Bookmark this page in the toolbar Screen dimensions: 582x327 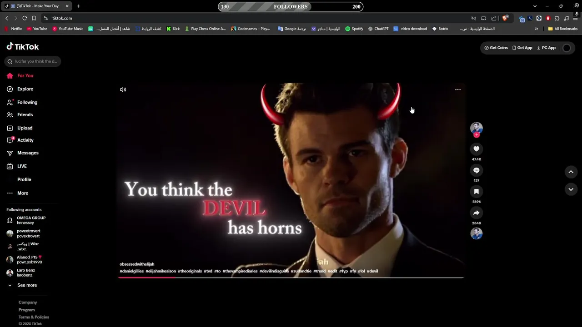point(34,18)
